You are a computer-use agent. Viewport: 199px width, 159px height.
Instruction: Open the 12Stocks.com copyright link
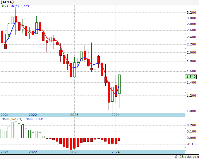[x=187, y=157]
